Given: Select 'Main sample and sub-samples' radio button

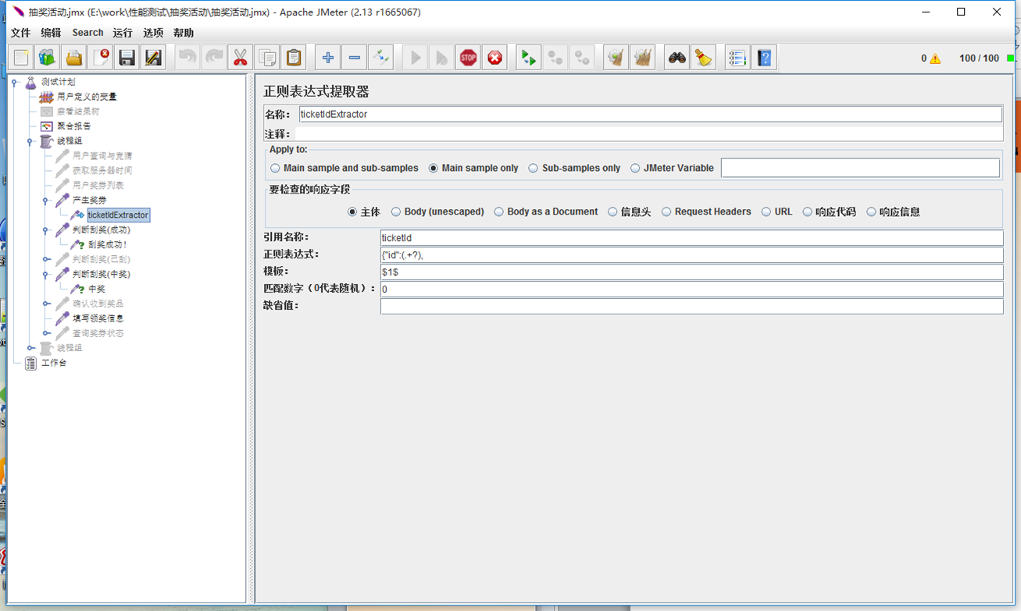Looking at the screenshot, I should point(275,168).
